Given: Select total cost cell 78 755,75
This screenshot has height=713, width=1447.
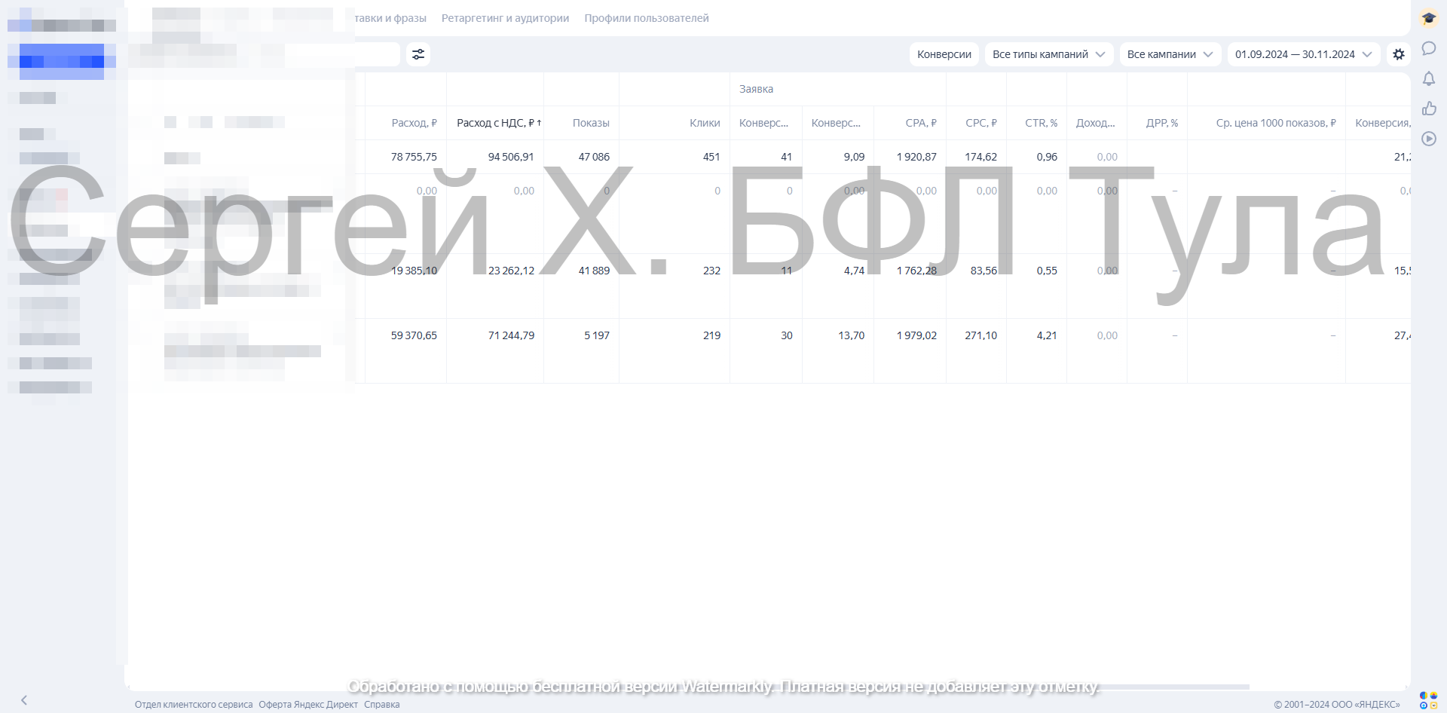Looking at the screenshot, I should tap(414, 157).
